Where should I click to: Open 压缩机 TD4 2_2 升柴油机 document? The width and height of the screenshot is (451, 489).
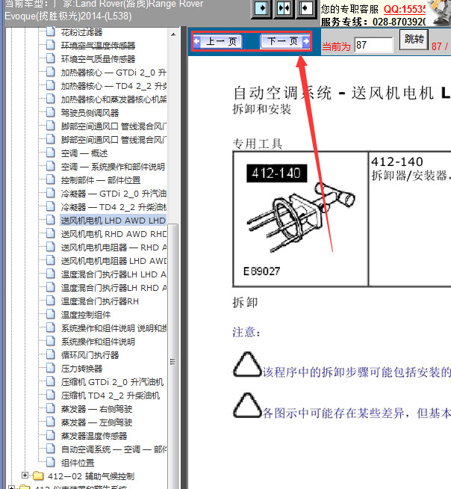[x=111, y=396]
